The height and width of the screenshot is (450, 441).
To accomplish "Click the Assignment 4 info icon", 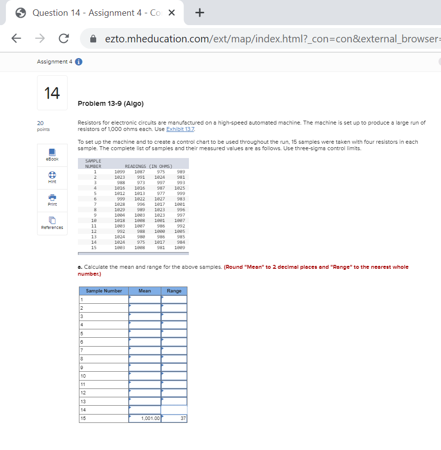I will coord(78,62).
